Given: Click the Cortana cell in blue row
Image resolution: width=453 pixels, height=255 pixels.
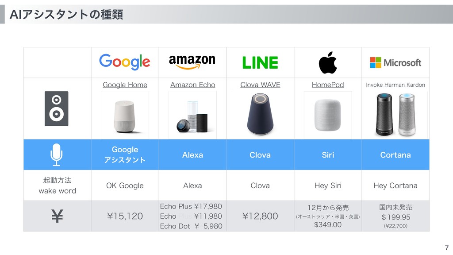Looking at the screenshot, I should click(395, 155).
